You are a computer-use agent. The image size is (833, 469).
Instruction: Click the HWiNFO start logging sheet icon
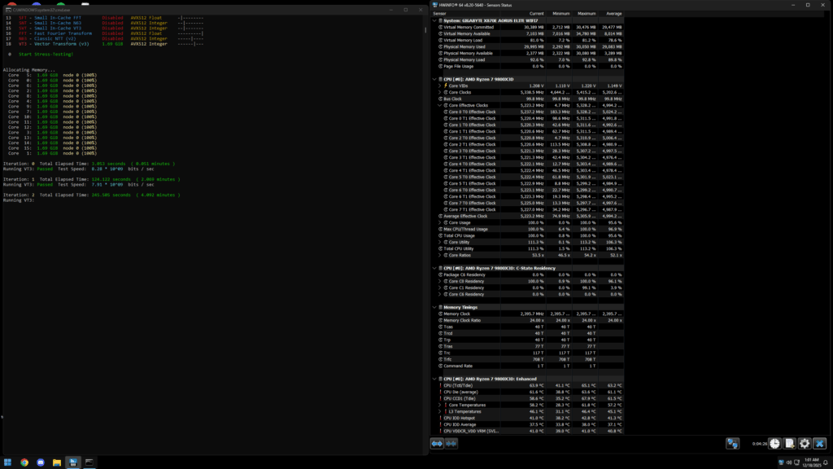click(x=789, y=444)
